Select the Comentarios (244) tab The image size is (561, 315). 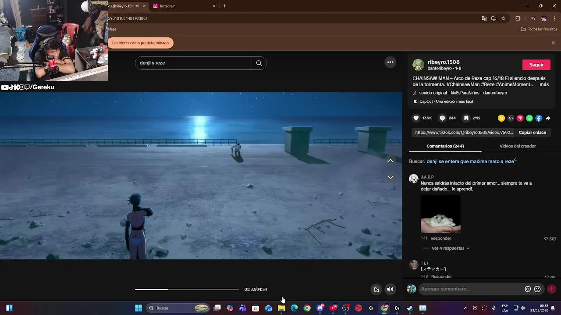445,146
